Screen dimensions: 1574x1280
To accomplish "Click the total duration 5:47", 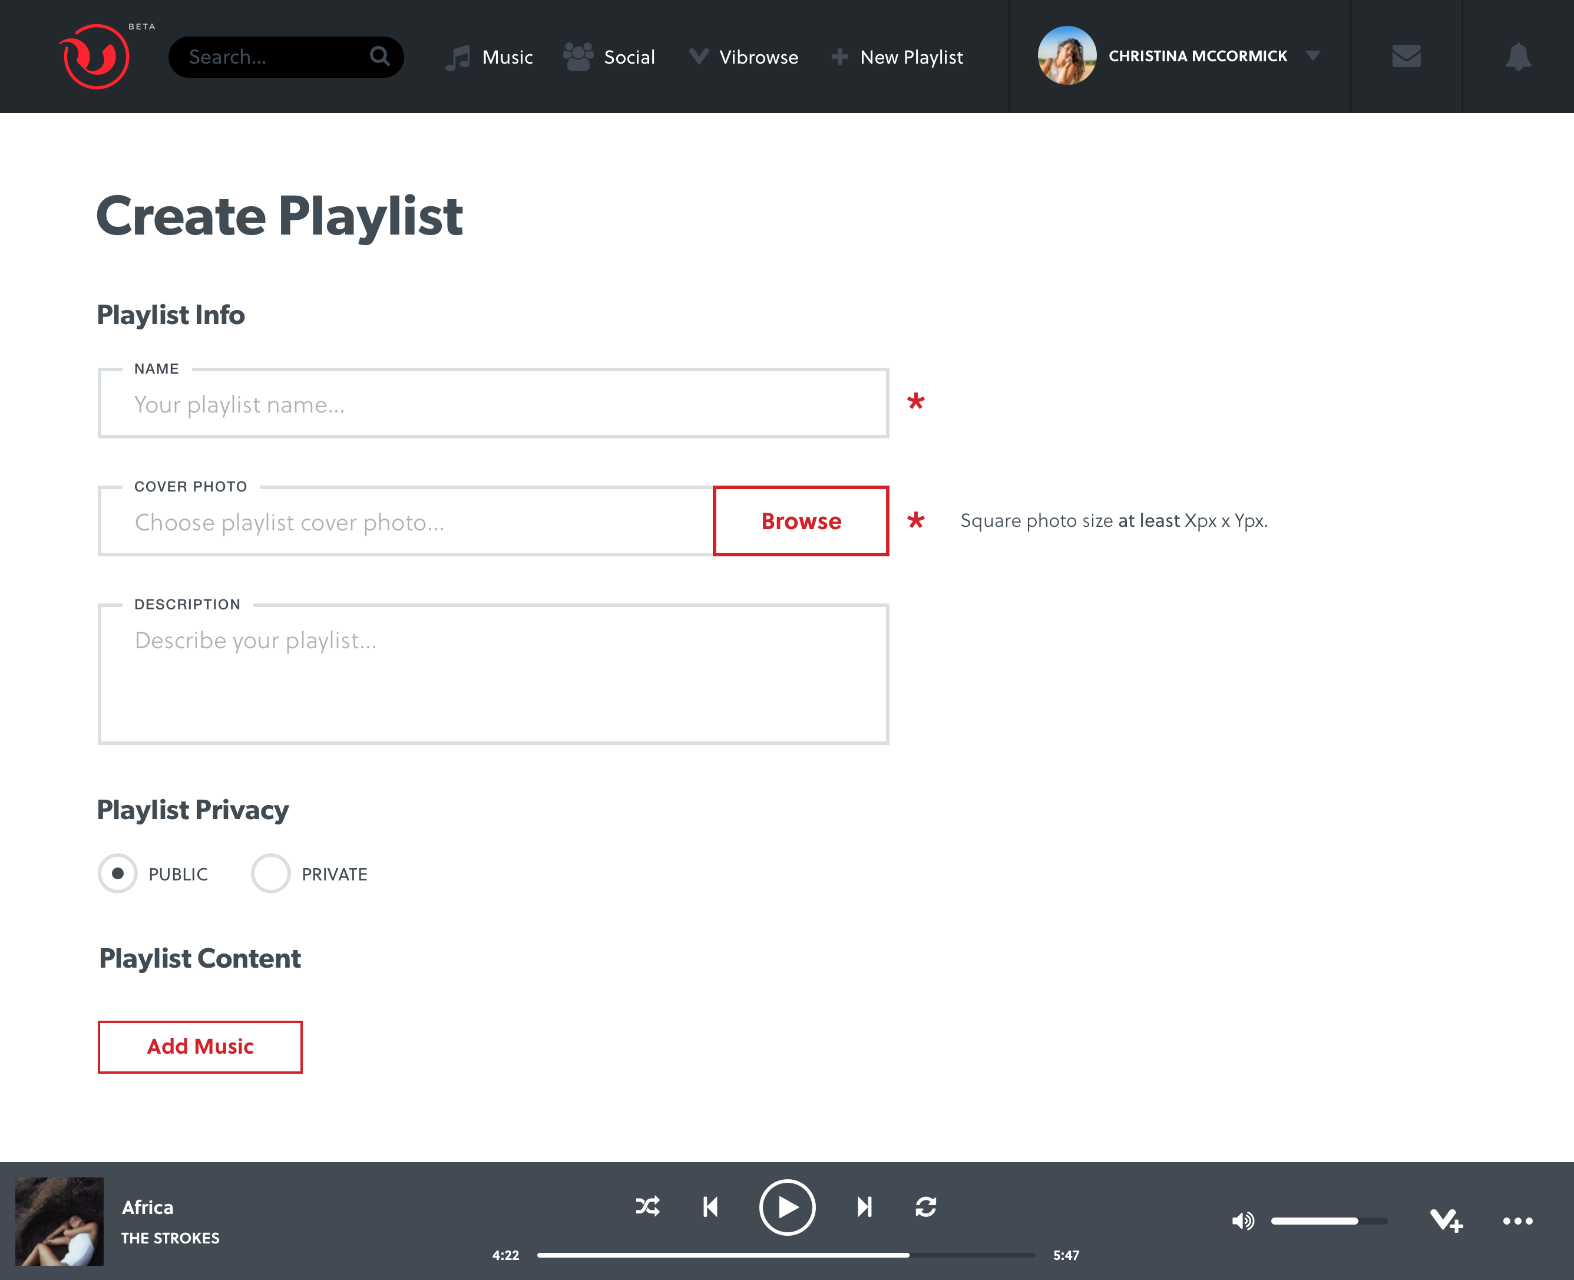I will [x=1066, y=1255].
